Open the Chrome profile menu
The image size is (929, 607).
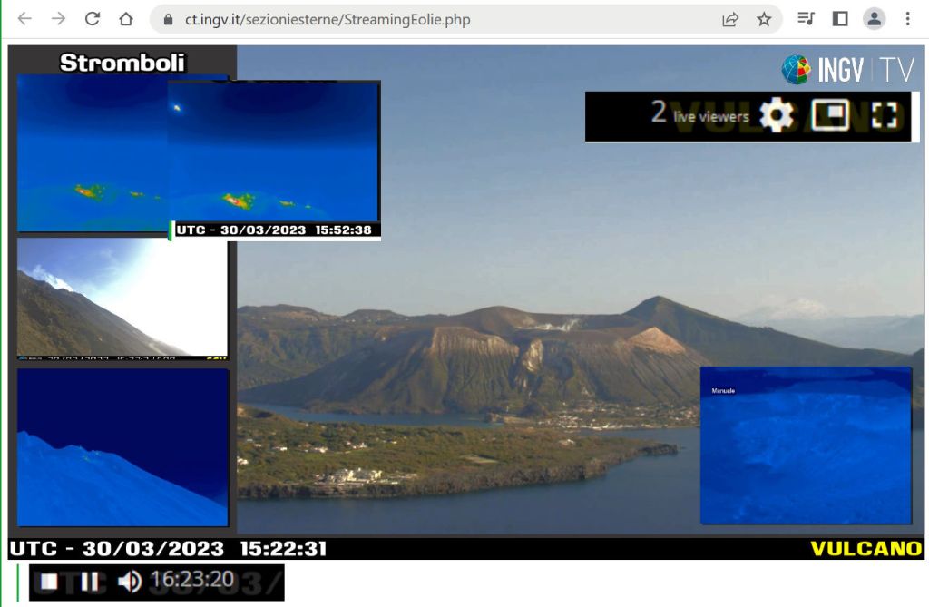tap(874, 19)
